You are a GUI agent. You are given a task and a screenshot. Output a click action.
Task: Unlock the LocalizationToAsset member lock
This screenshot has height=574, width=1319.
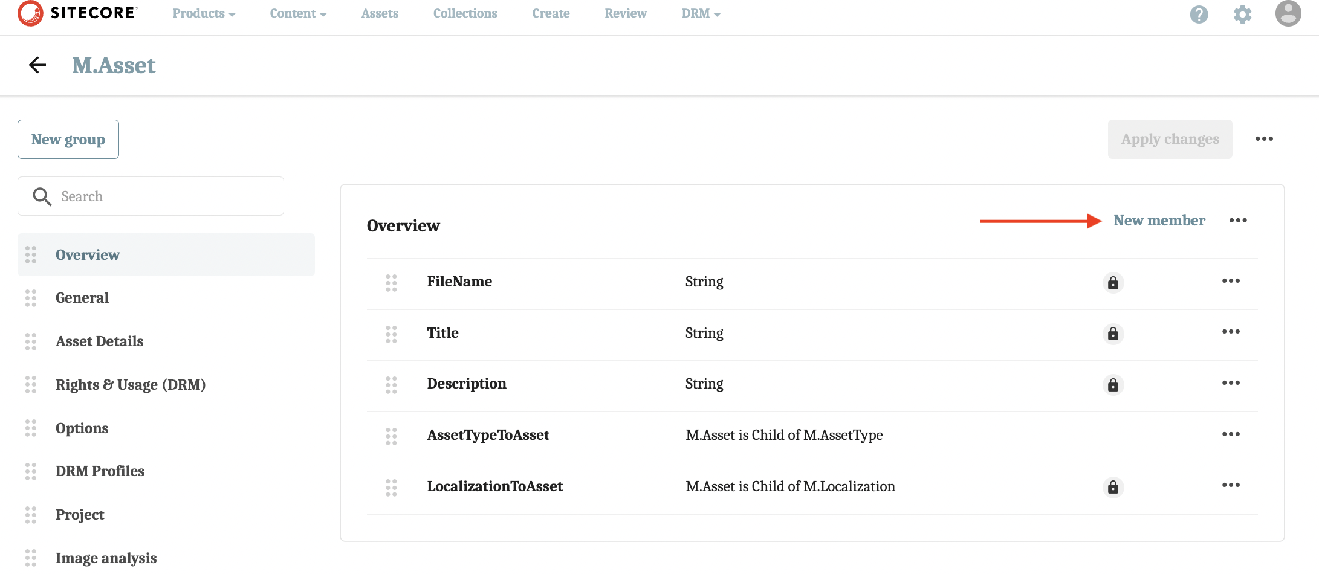pyautogui.click(x=1113, y=487)
